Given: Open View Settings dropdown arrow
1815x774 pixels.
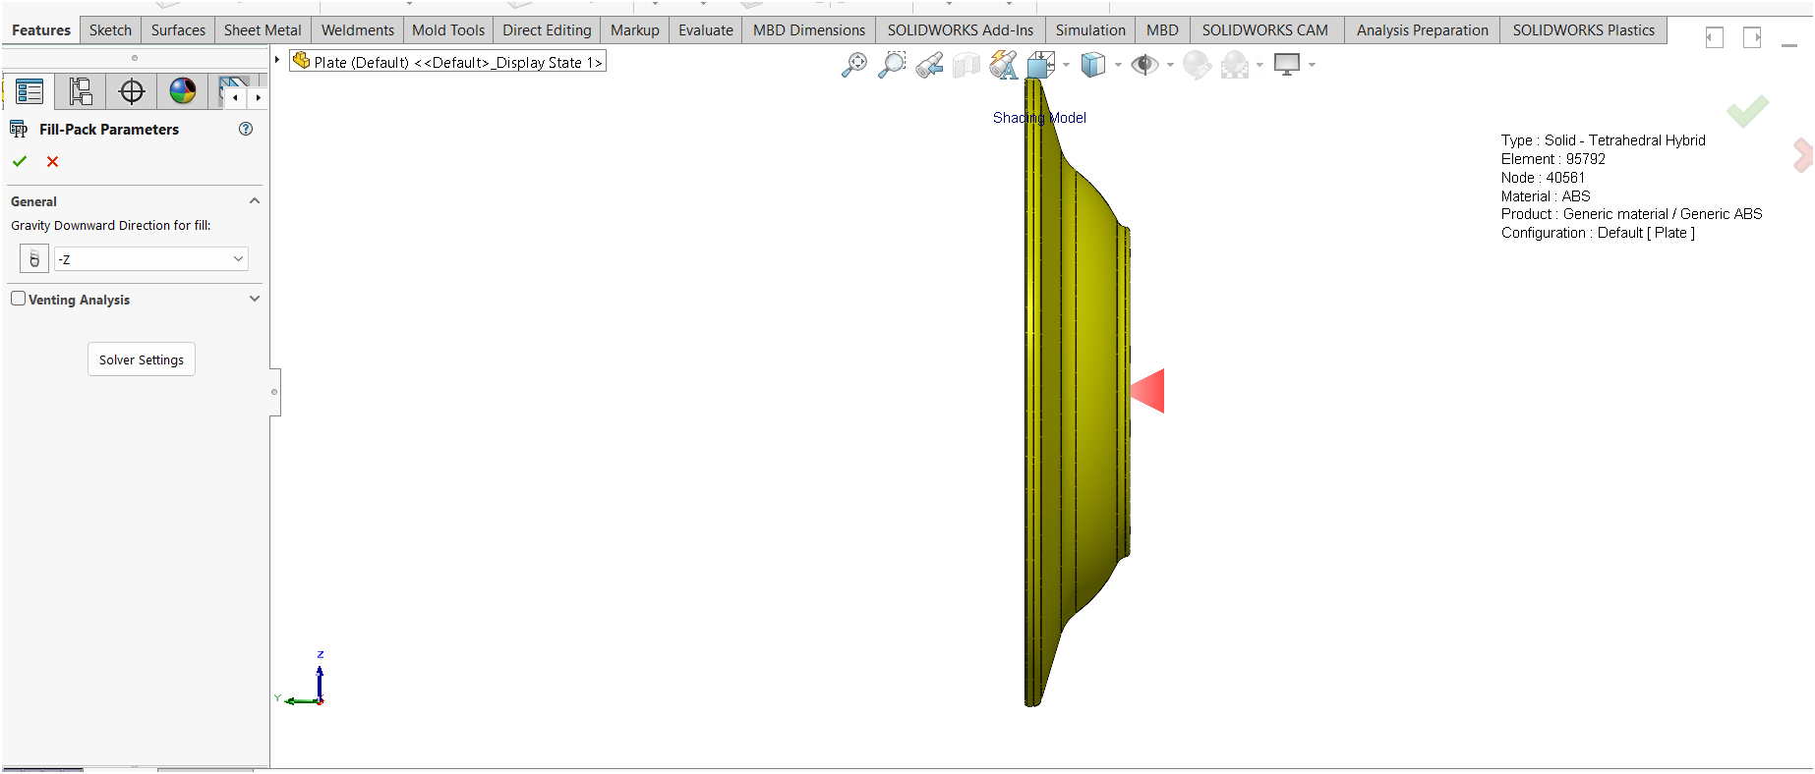Looking at the screenshot, I should pyautogui.click(x=1312, y=66).
